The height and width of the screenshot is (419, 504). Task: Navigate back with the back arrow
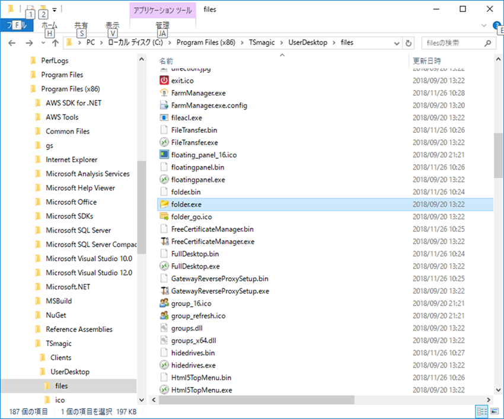pyautogui.click(x=12, y=43)
